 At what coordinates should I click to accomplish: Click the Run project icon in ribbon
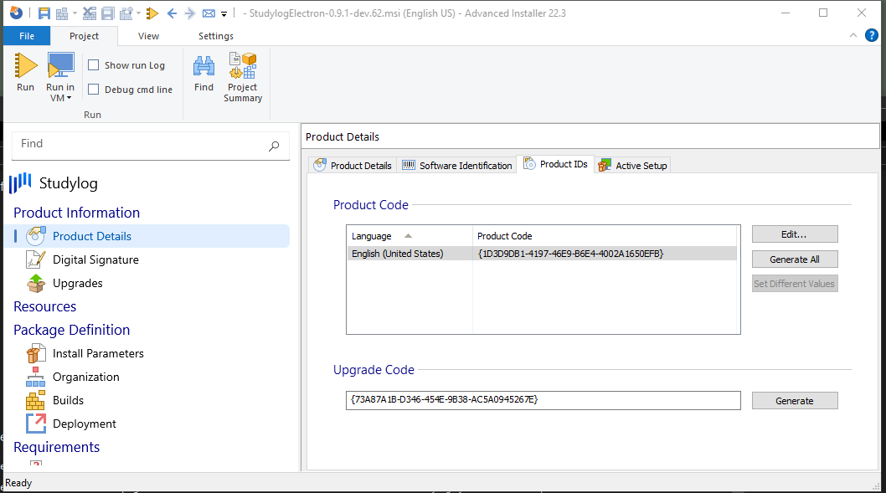(x=26, y=72)
